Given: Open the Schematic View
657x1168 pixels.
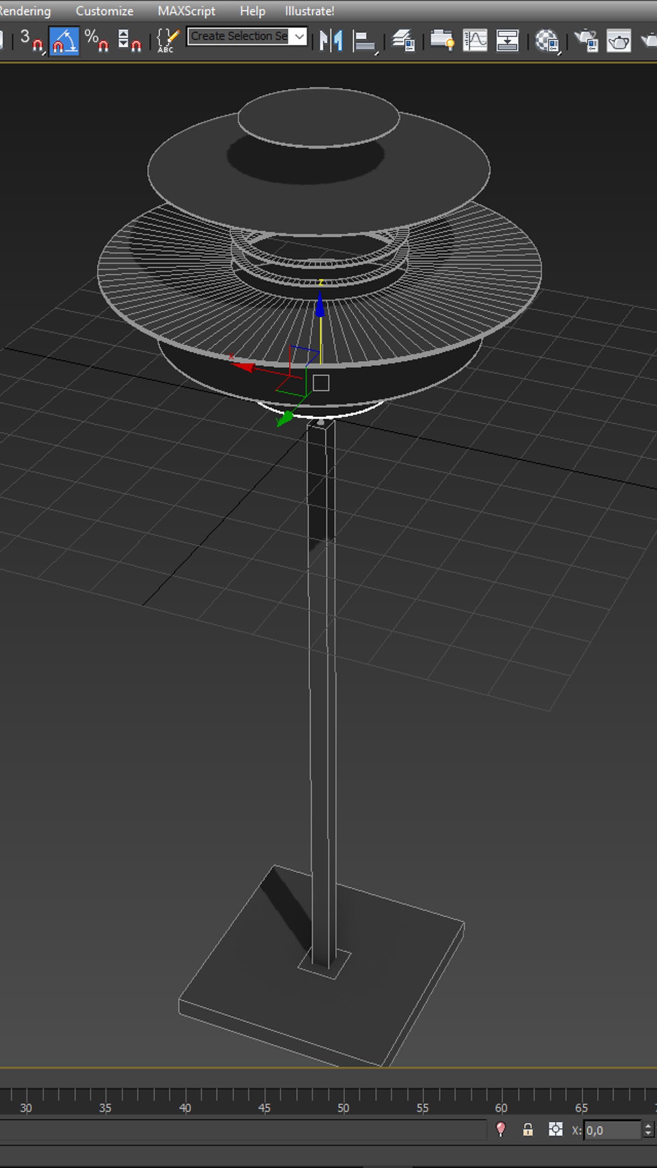Looking at the screenshot, I should (507, 41).
